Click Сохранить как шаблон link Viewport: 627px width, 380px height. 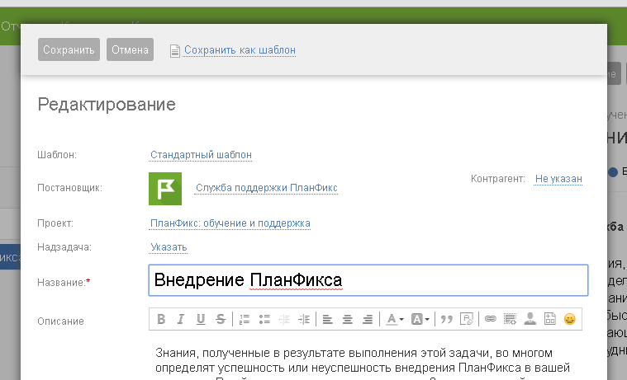240,50
